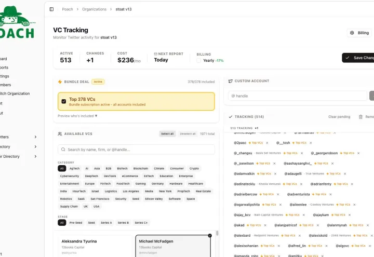Image resolution: width=374 pixels, height=257 pixels.
Task: Remove @adaugelli from tracking
Action: [x=345, y=173]
